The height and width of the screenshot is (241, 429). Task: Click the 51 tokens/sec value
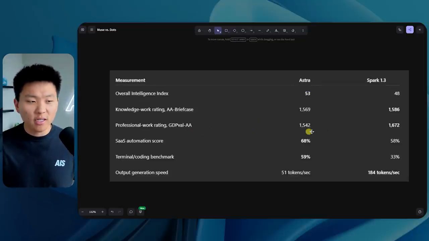point(296,173)
